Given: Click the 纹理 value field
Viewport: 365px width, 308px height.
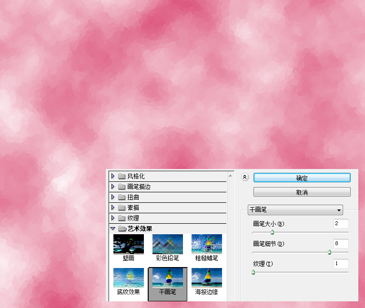Looking at the screenshot, I should (x=341, y=264).
